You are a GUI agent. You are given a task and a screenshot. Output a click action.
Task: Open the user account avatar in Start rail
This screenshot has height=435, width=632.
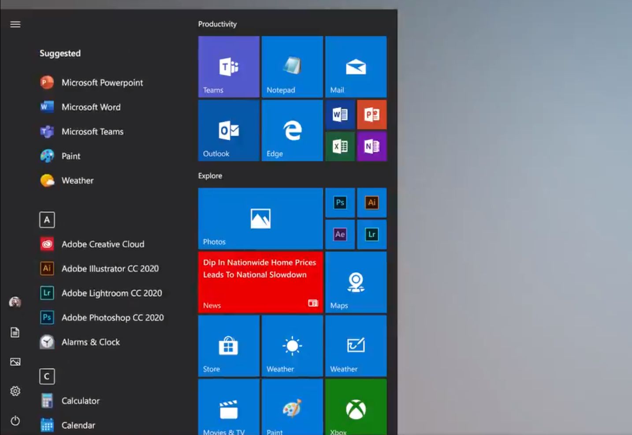[x=15, y=302]
